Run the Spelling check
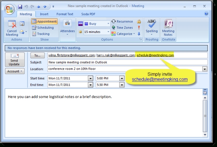 point(152,28)
